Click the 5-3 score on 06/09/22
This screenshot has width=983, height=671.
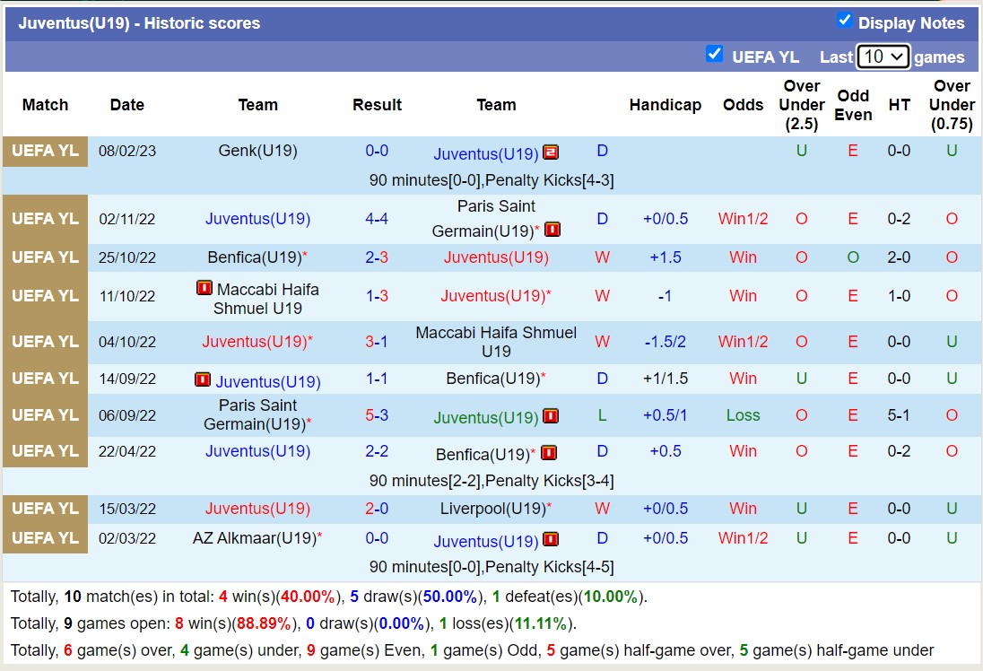click(377, 415)
